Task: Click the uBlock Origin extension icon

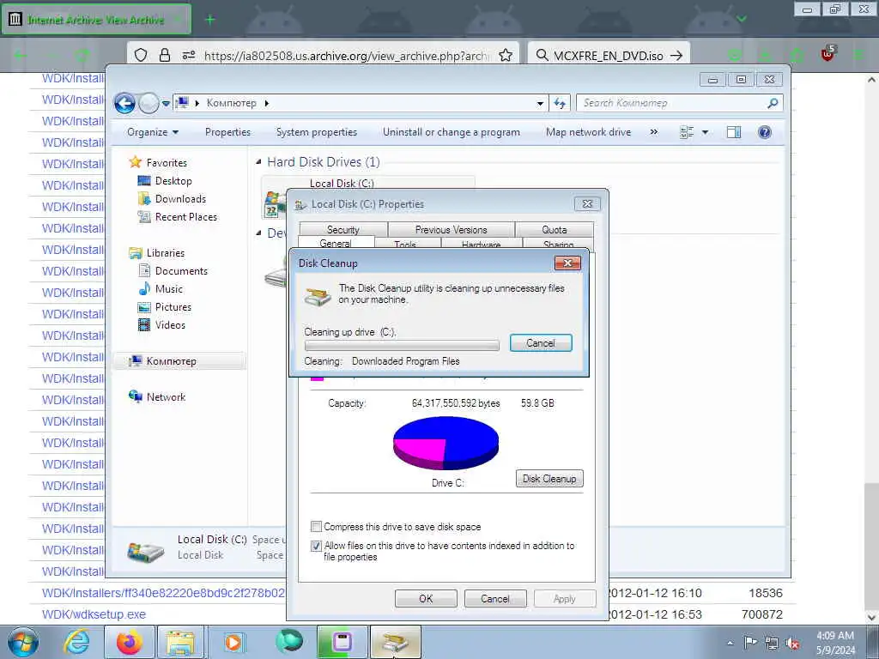Action: pyautogui.click(x=827, y=54)
